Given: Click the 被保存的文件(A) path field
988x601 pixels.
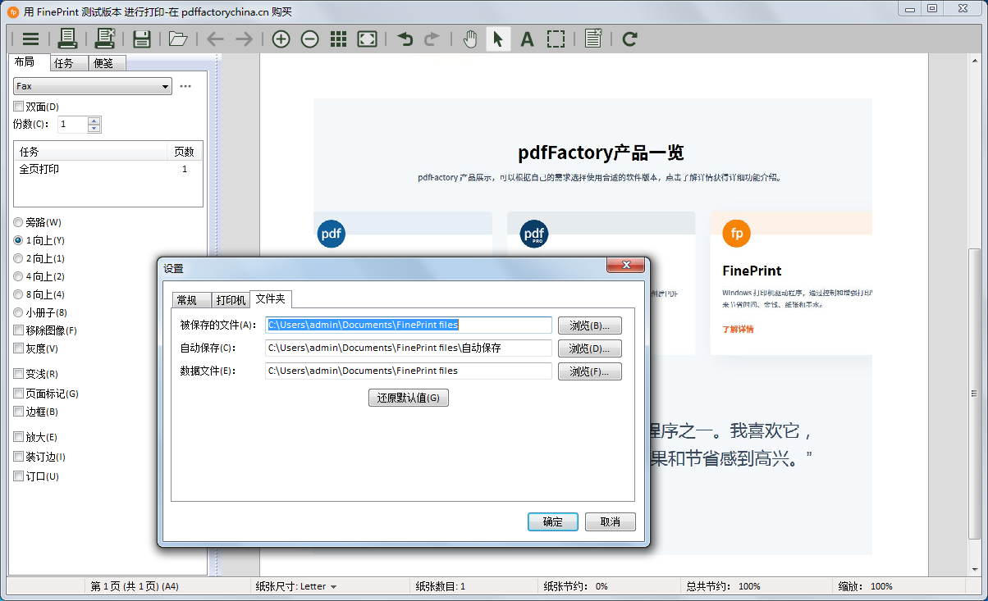Looking at the screenshot, I should (x=409, y=326).
